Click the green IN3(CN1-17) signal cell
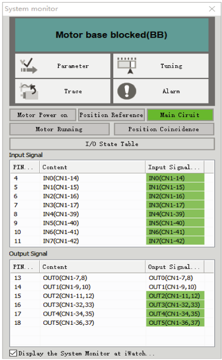The width and height of the screenshot is (222, 360). click(x=175, y=205)
